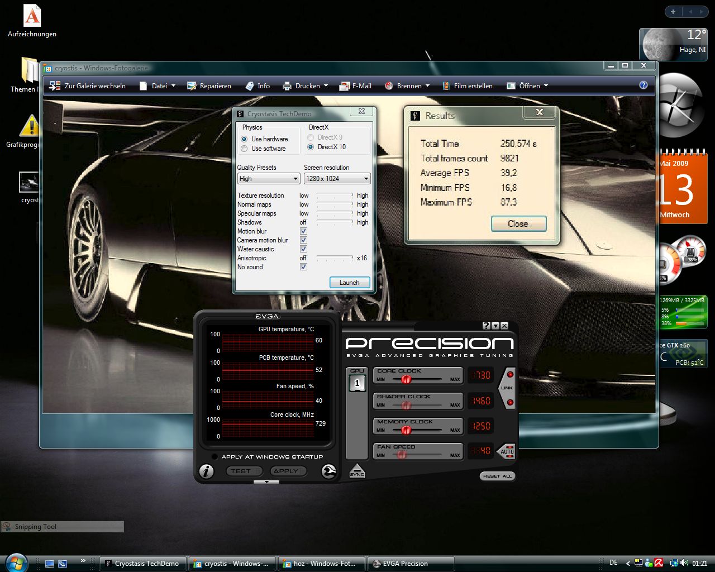
Task: Click Zur Galerie wechseln
Action: tap(87, 86)
